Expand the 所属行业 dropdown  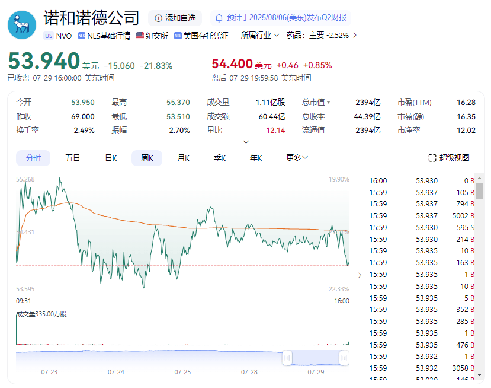(x=259, y=35)
